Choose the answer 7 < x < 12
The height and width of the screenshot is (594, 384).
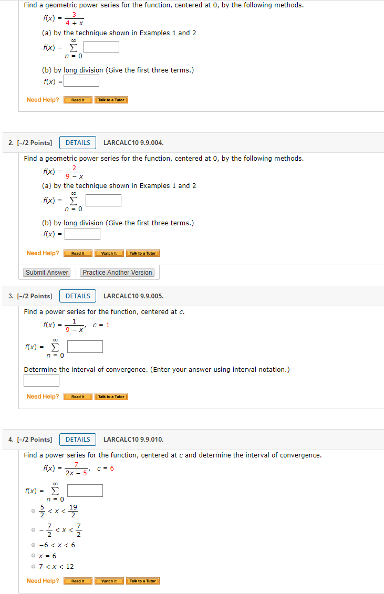point(32,566)
